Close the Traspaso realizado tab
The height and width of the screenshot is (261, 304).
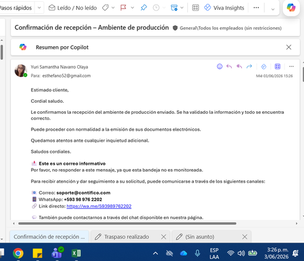(x=164, y=237)
